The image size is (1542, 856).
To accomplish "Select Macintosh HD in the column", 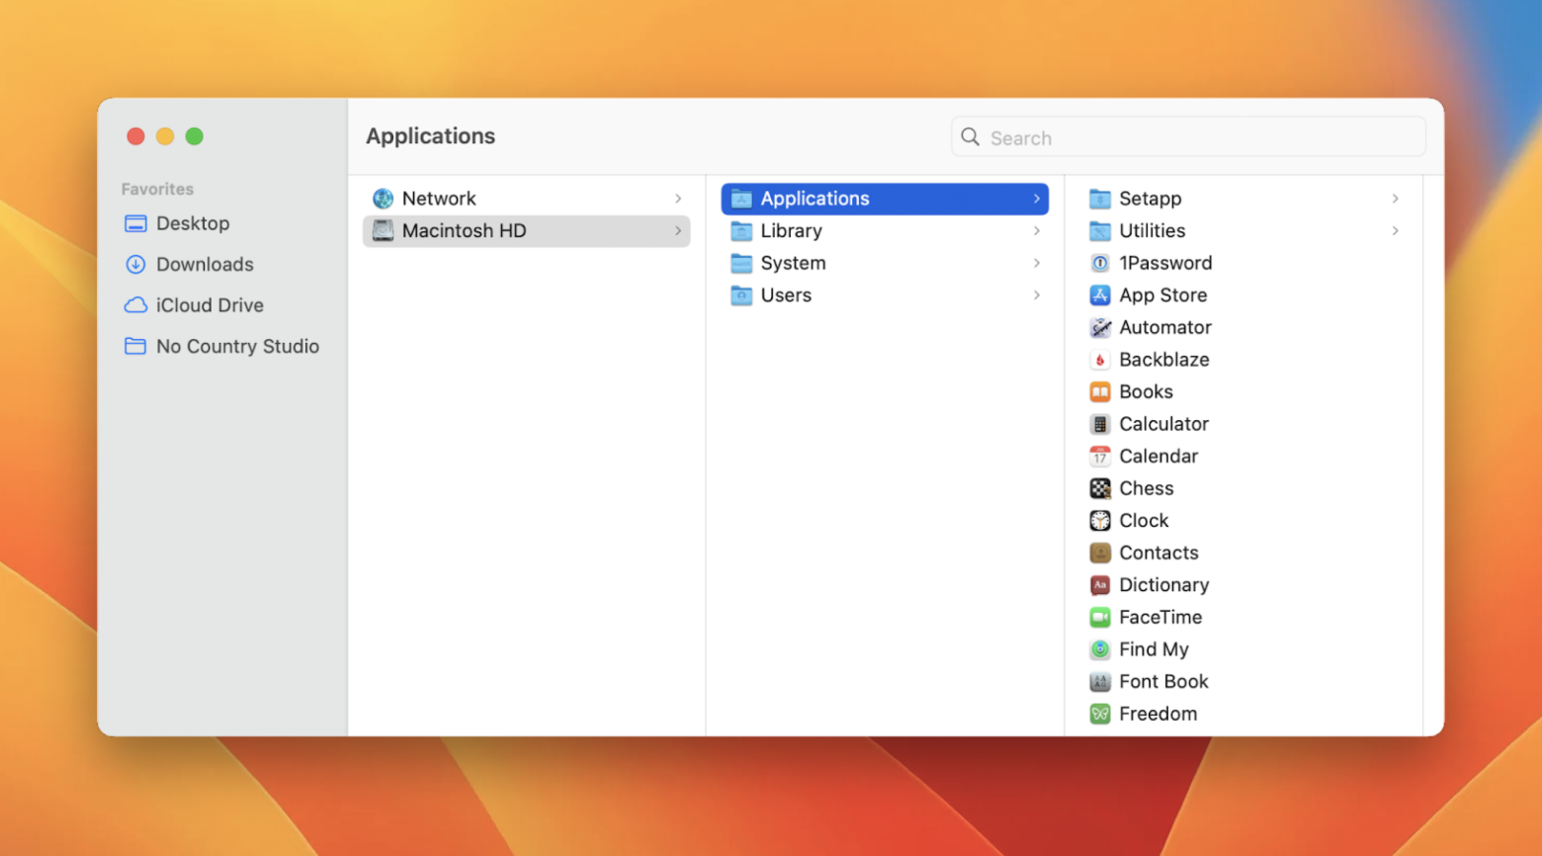I will pos(465,230).
